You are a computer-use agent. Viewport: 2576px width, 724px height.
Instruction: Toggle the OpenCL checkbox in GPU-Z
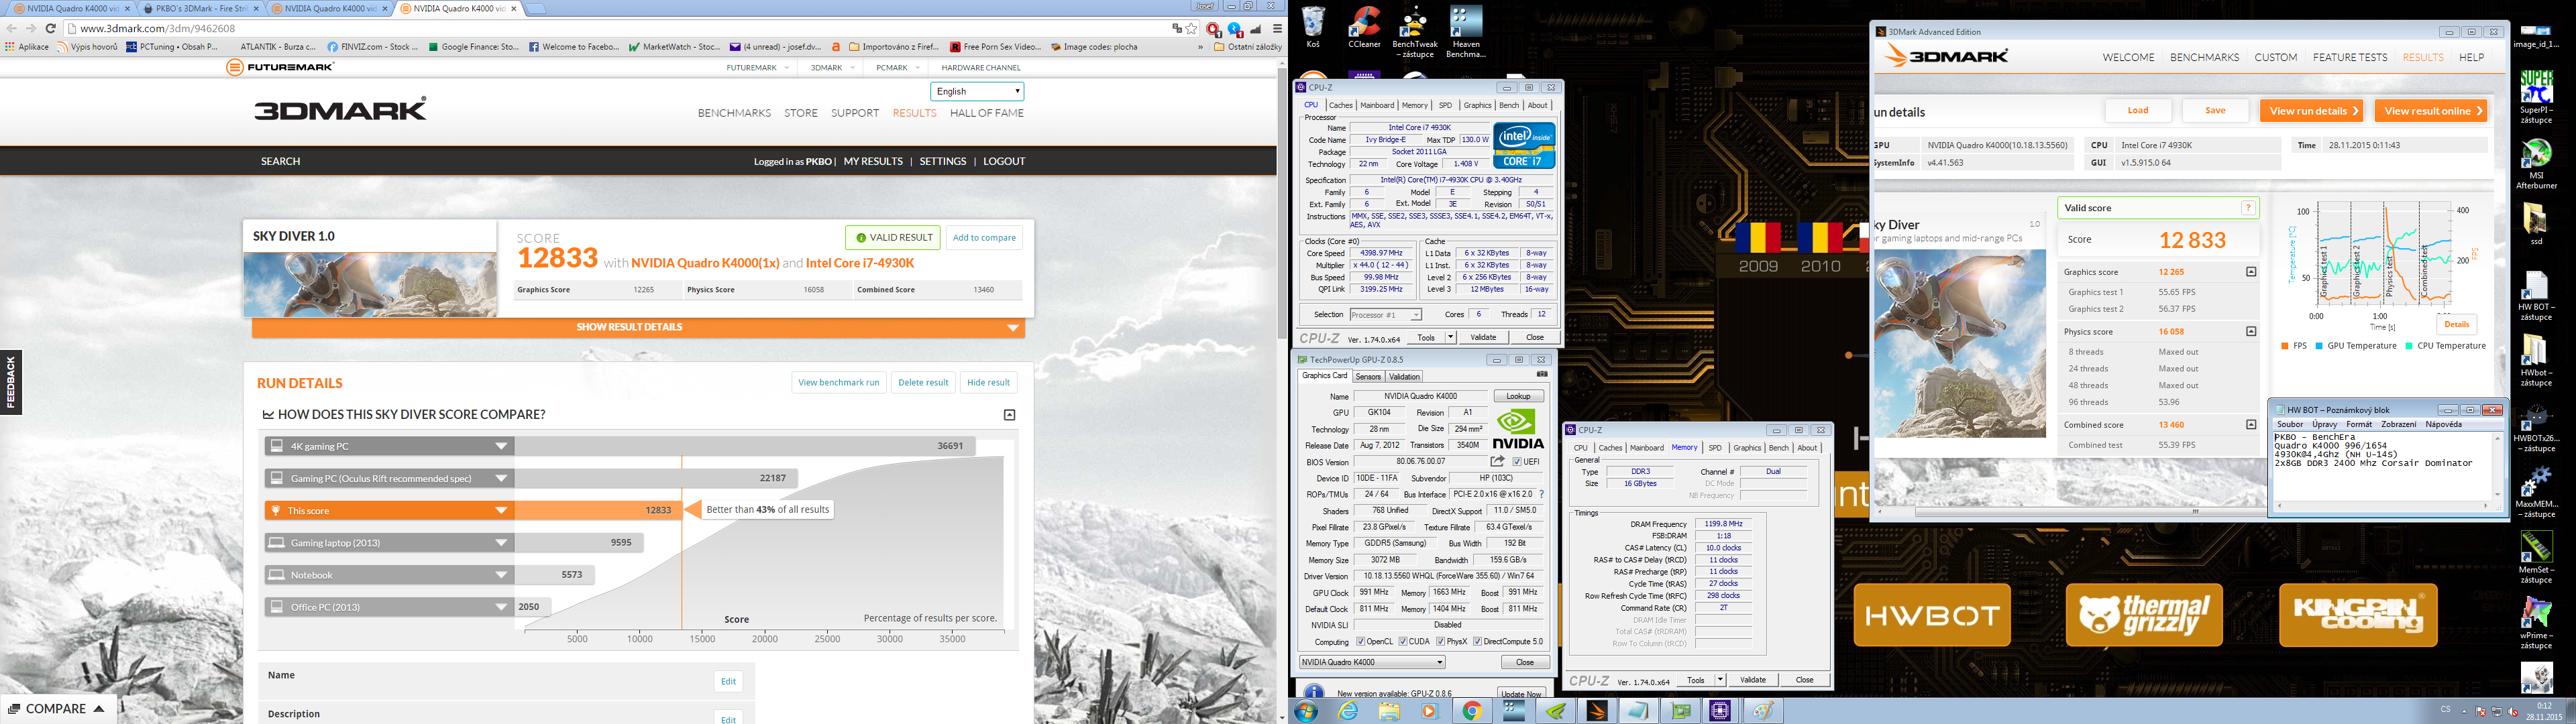click(1361, 642)
